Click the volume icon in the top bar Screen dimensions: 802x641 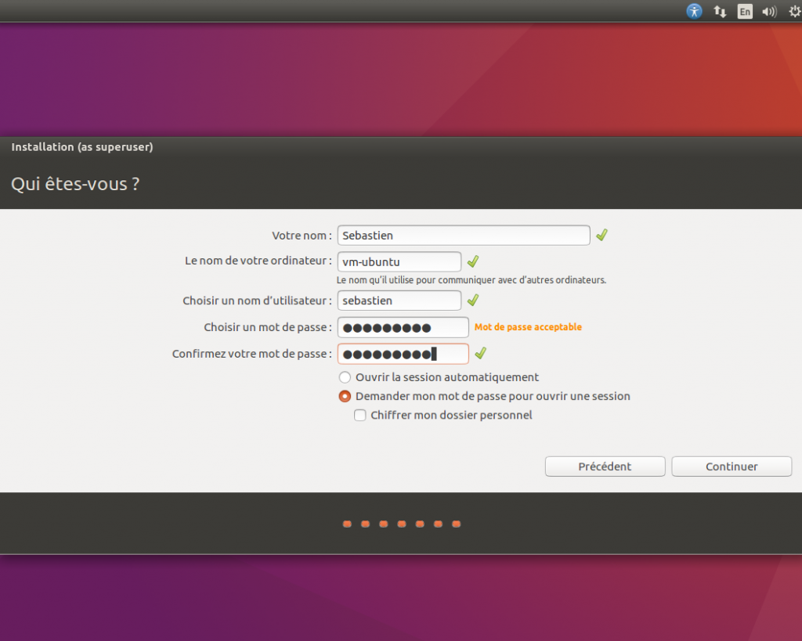(x=768, y=11)
